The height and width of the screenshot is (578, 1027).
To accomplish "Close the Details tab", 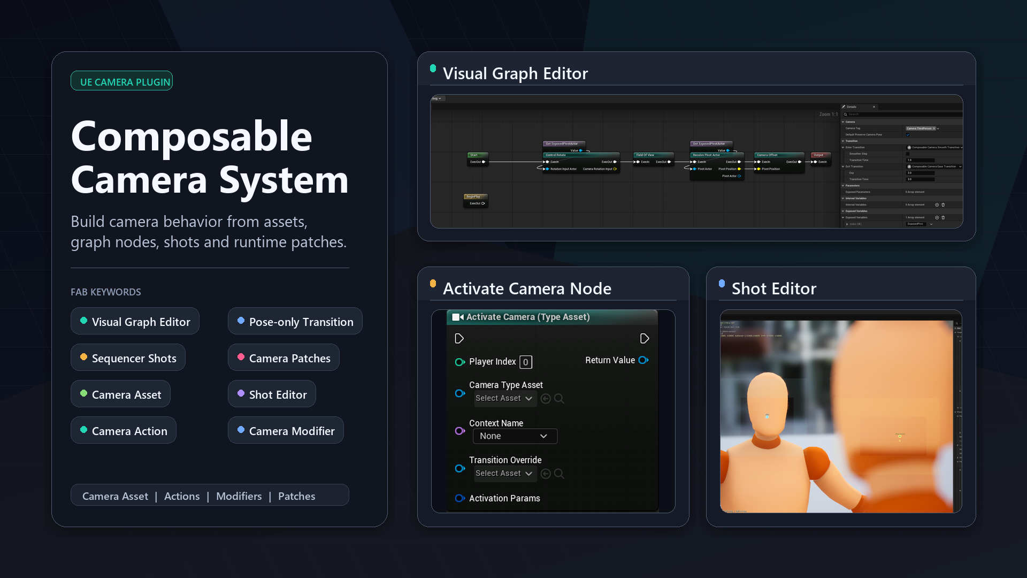I will tap(874, 107).
